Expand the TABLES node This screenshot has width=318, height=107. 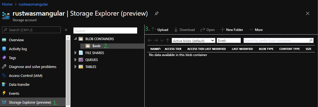pyautogui.click(x=76, y=67)
